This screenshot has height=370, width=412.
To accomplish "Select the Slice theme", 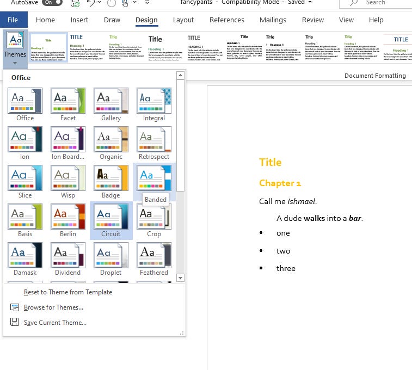I will click(x=25, y=178).
